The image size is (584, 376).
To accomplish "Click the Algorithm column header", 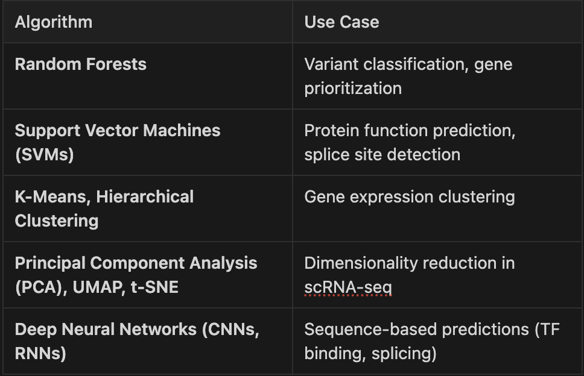I will pyautogui.click(x=54, y=22).
